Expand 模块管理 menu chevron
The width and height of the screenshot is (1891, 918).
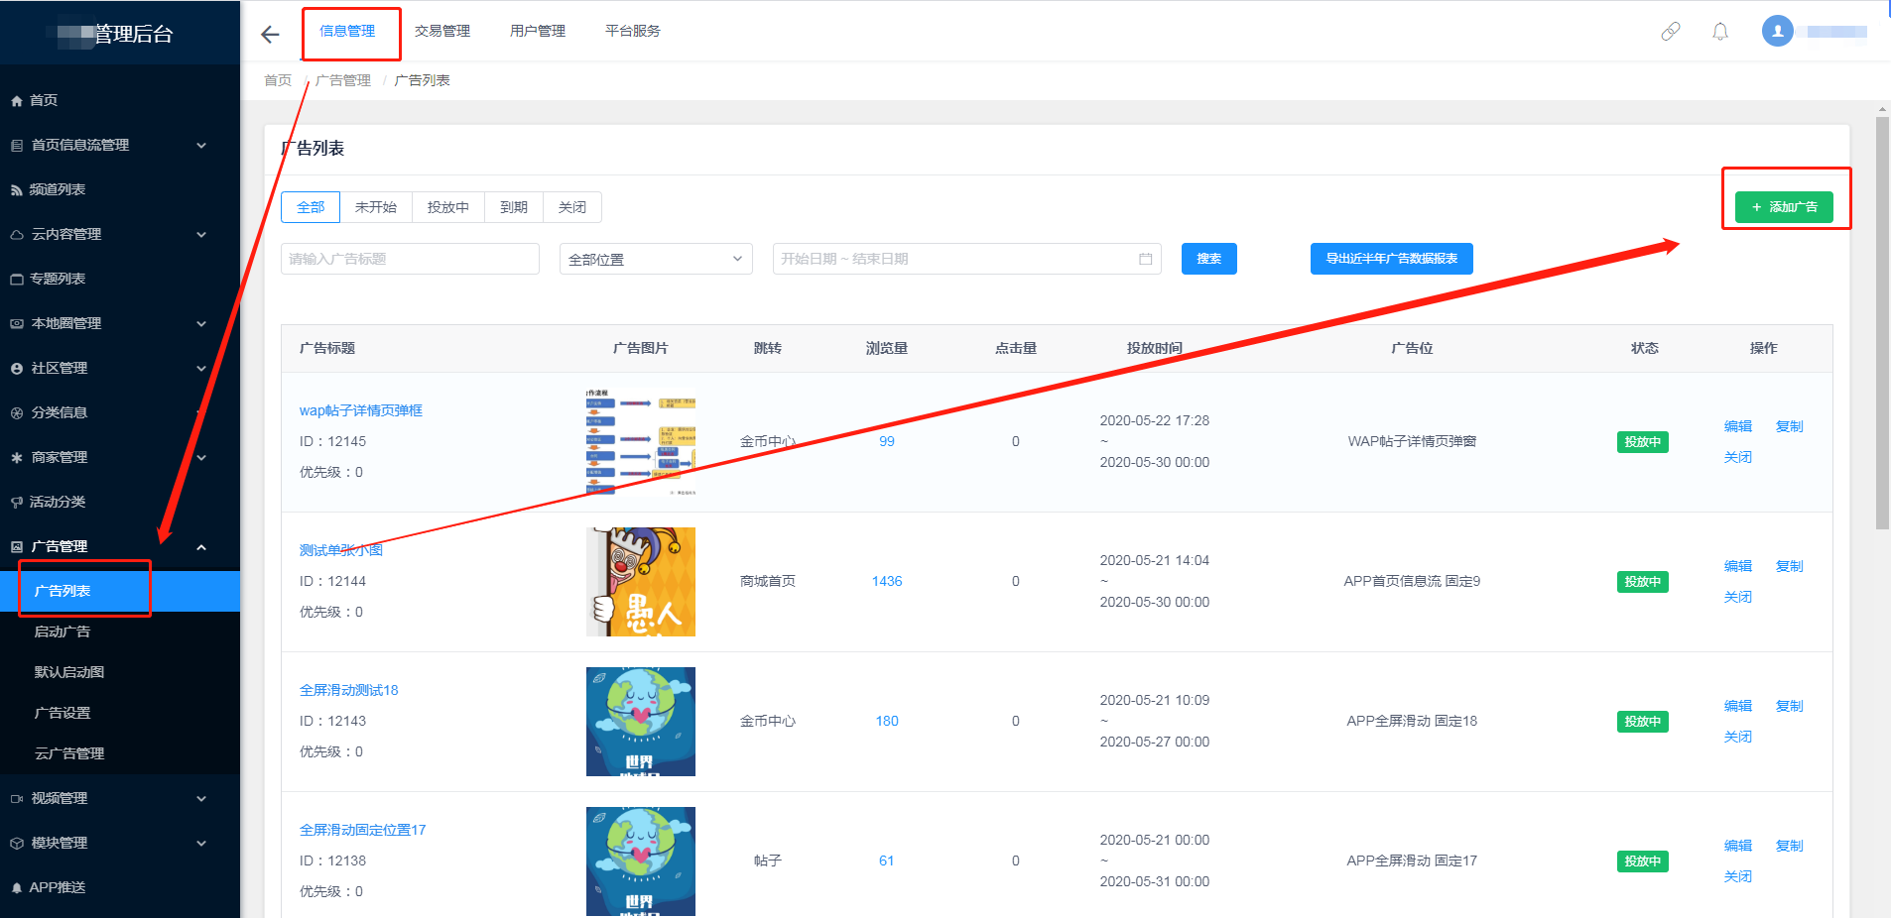click(201, 843)
